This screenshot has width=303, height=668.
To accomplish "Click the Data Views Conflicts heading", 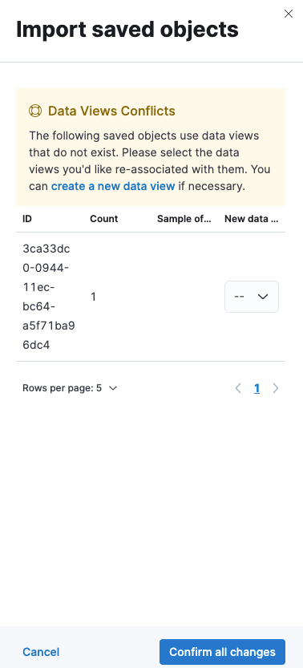I will pos(111,111).
